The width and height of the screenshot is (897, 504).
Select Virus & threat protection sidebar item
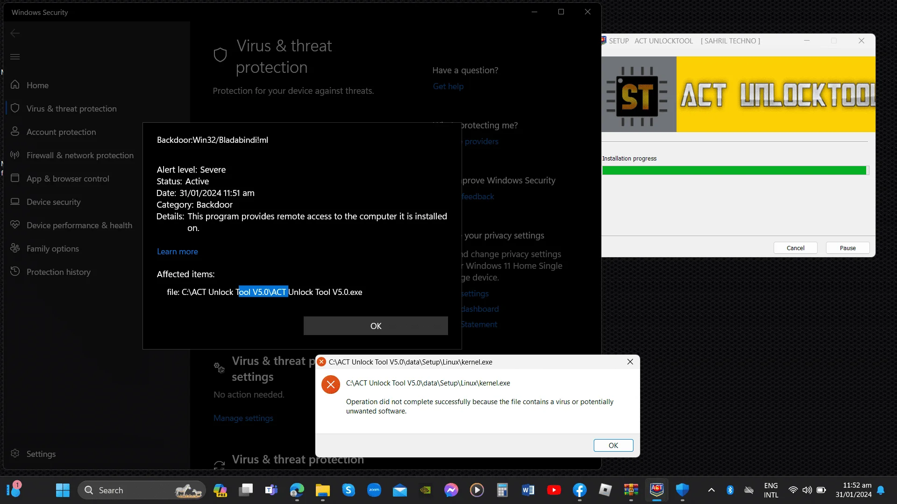point(71,108)
